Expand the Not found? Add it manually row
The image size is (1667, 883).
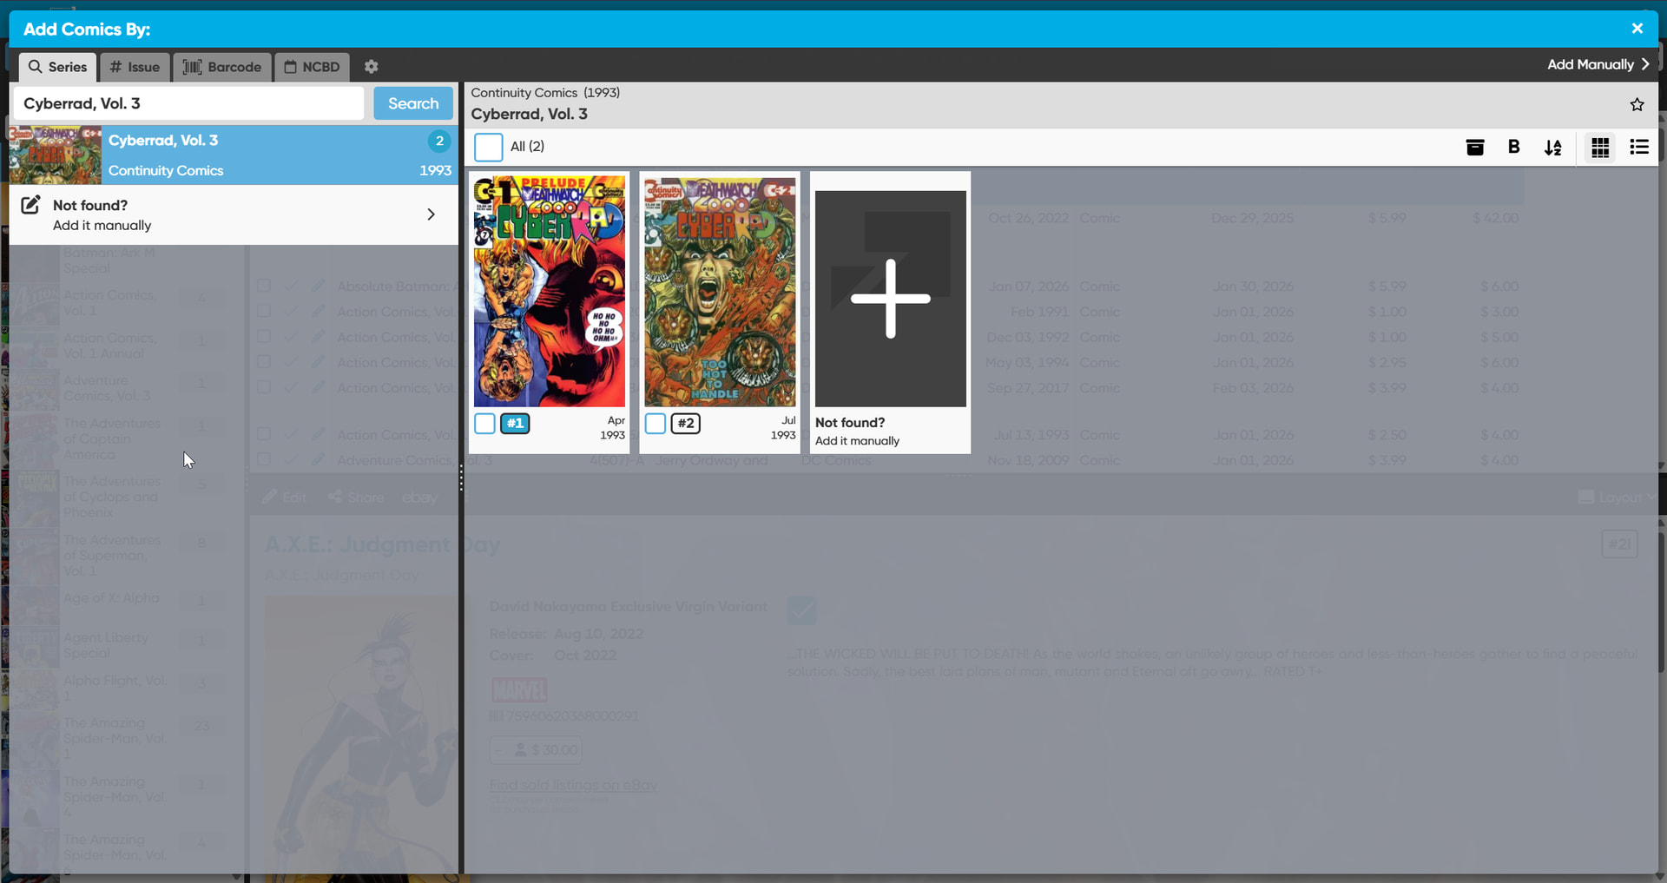point(233,214)
